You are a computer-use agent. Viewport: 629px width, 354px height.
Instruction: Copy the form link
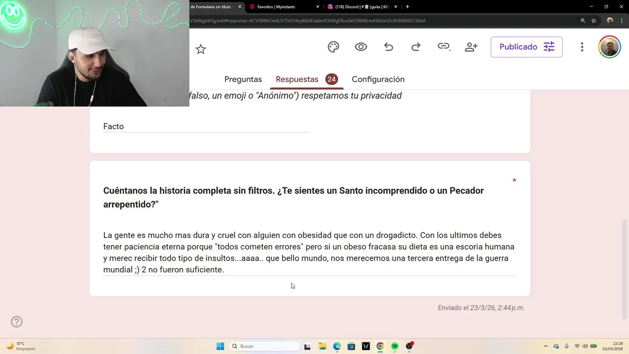[444, 46]
